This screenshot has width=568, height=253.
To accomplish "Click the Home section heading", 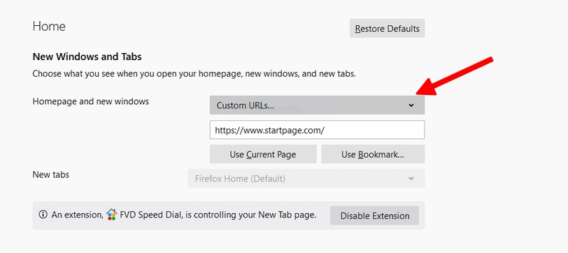I will 49,27.
